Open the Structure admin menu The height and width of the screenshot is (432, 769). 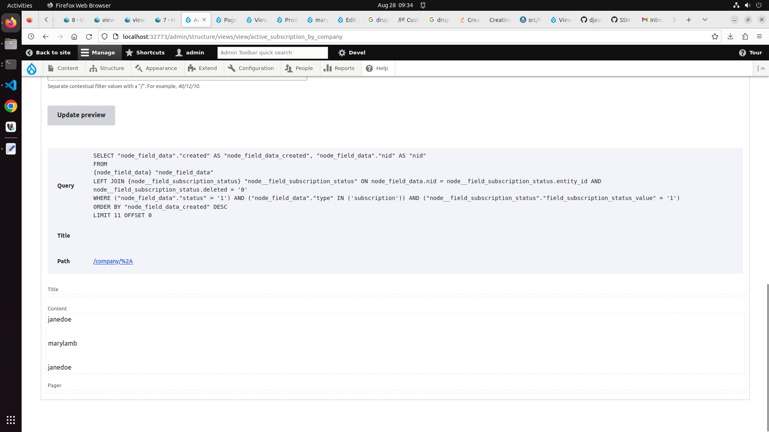point(107,68)
